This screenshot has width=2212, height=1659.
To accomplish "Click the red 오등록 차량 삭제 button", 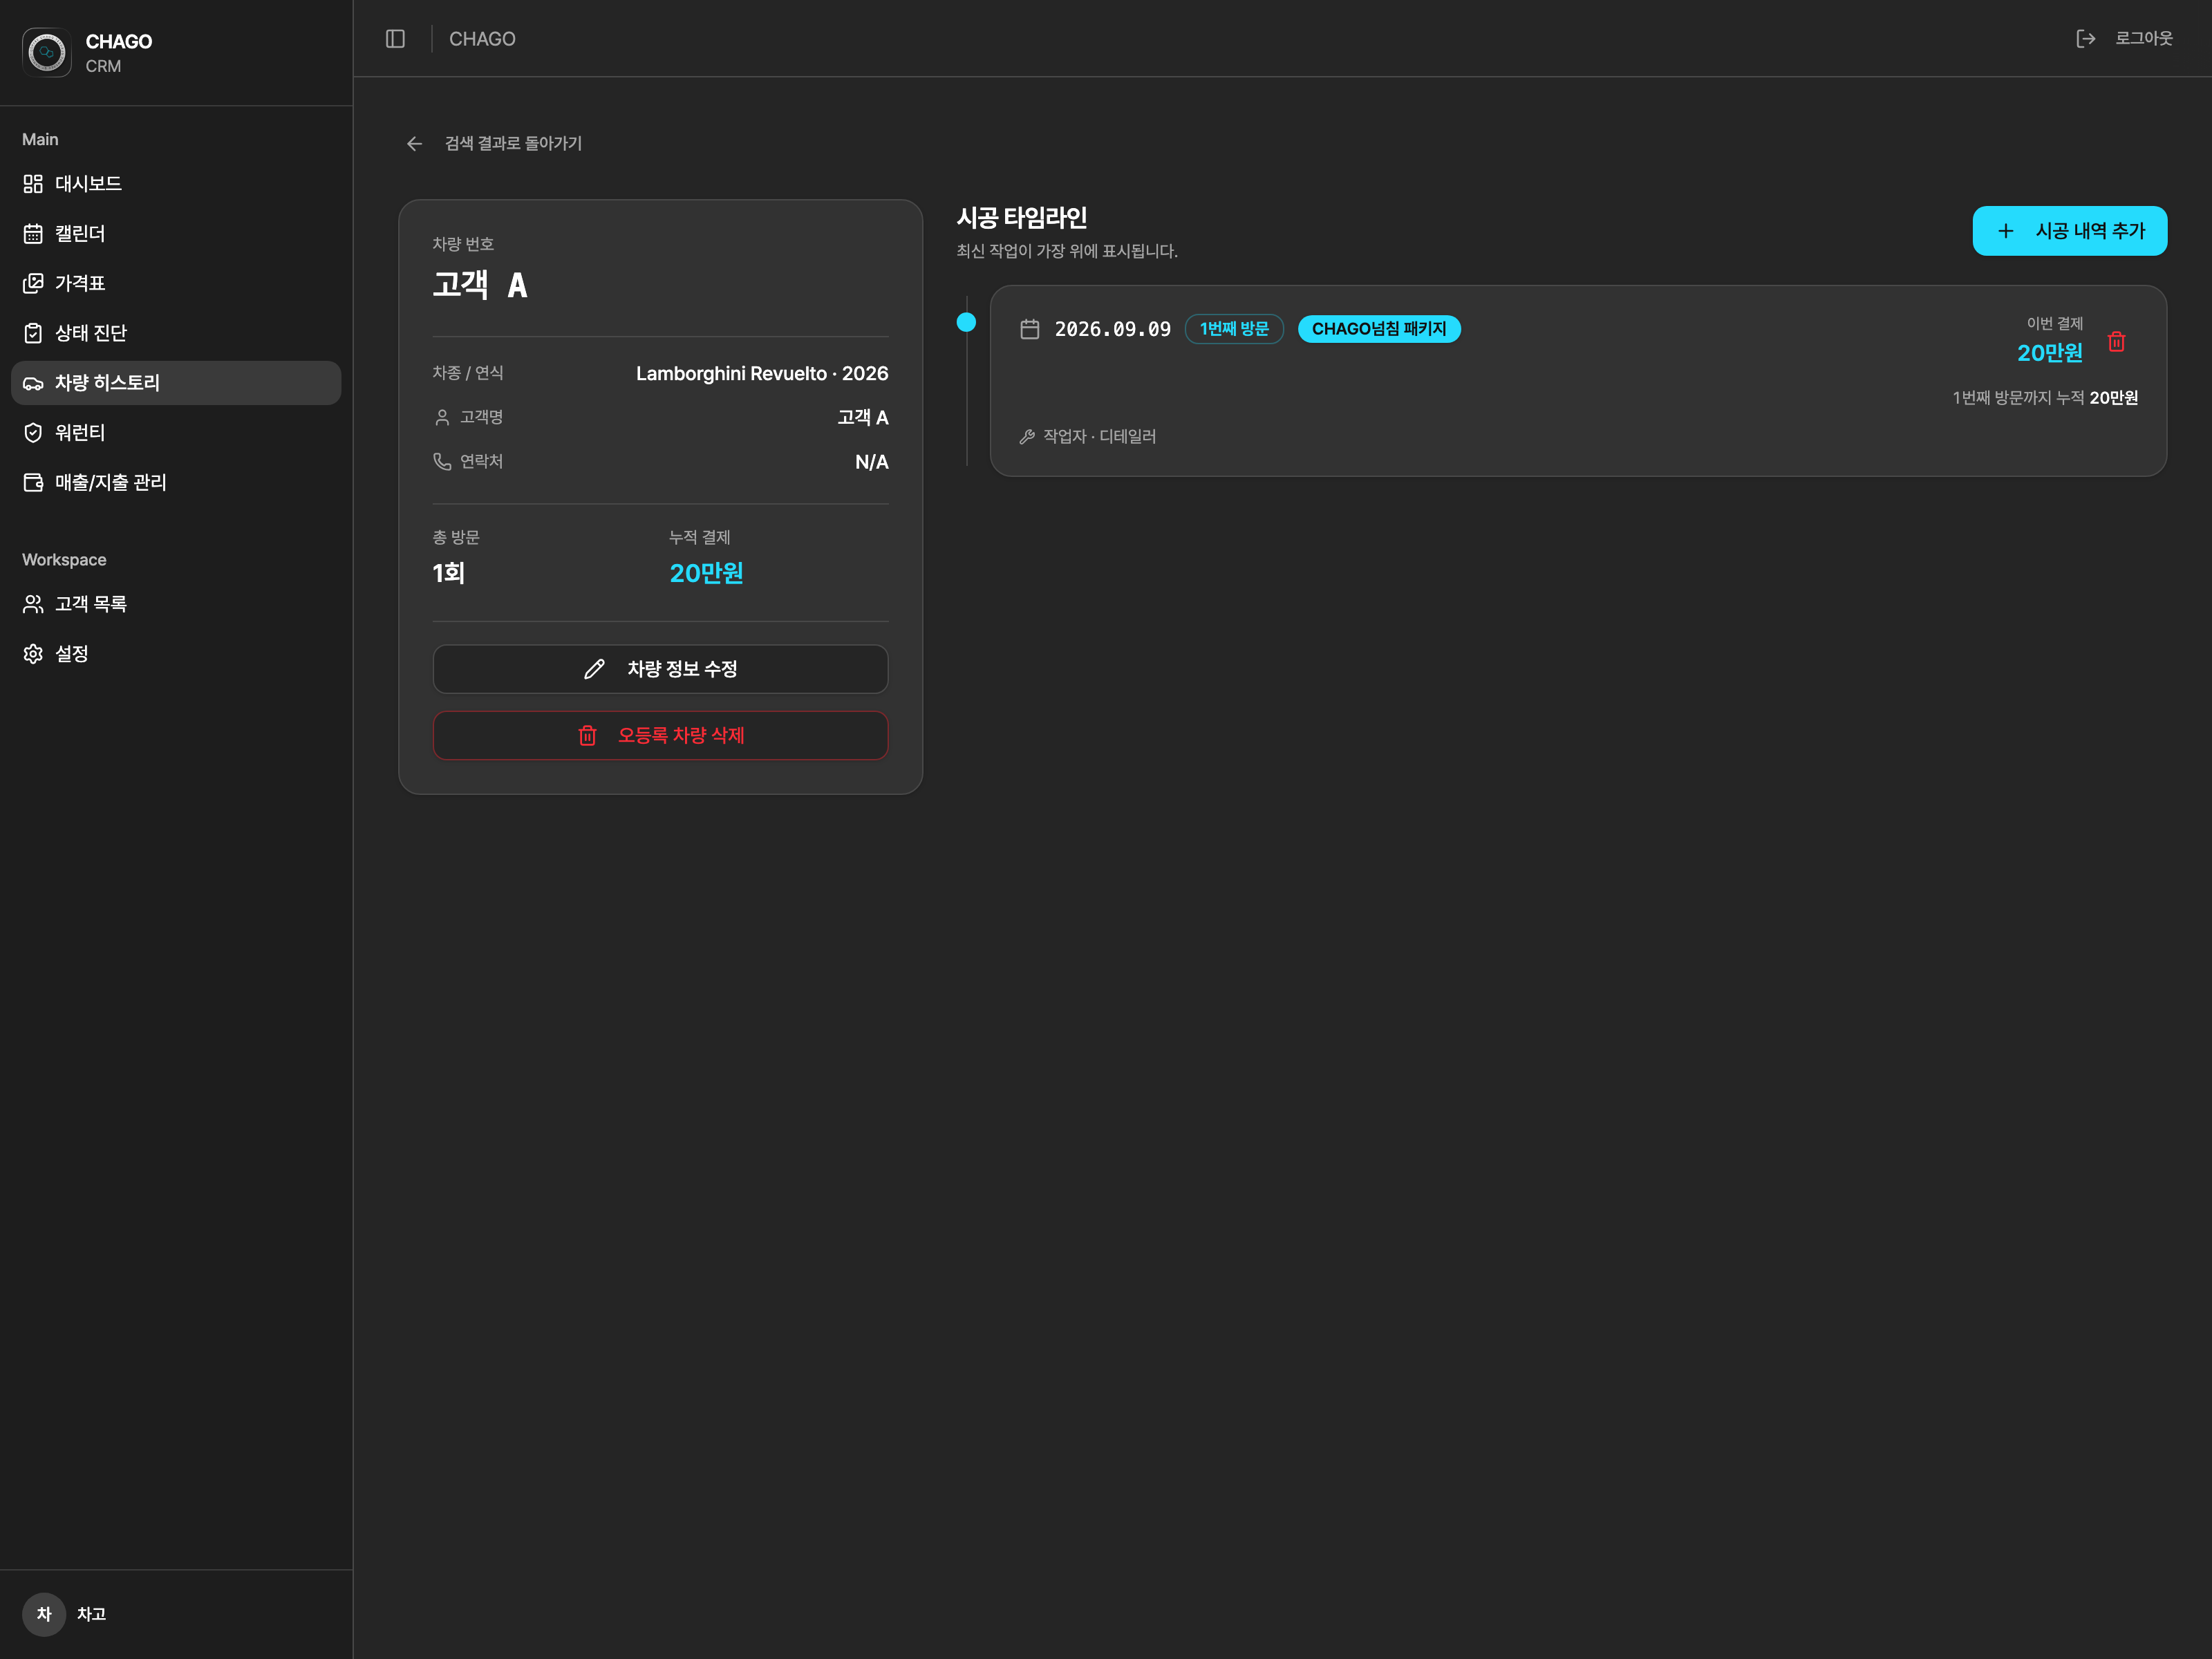I will point(660,735).
